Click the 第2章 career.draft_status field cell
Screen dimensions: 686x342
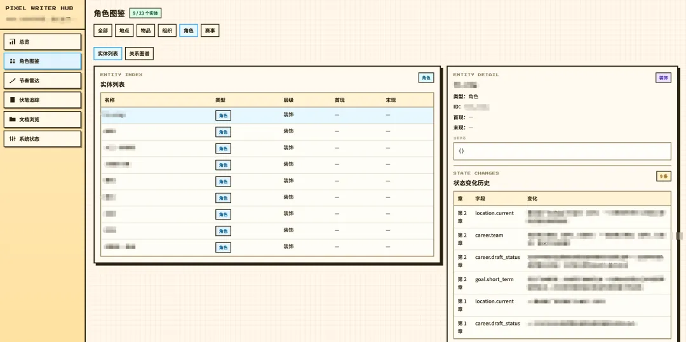coord(497,257)
